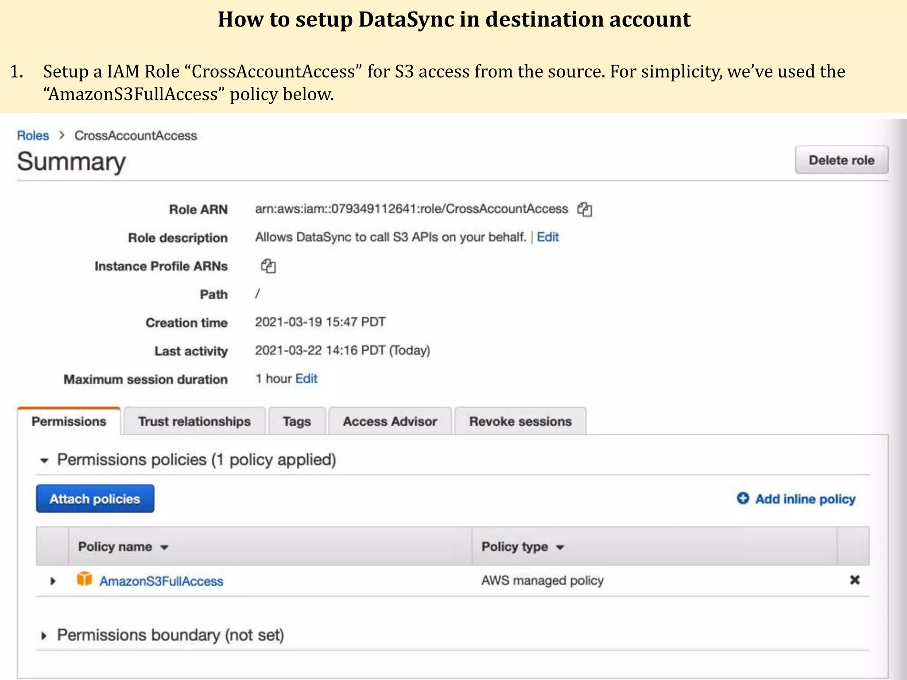Screen dimensions: 907x680
Task: Click the plus icon beside Add inline policy
Action: click(743, 498)
